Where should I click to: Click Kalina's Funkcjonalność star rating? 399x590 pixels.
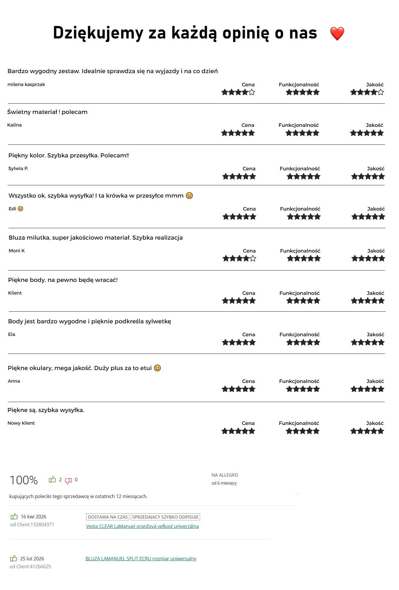pyautogui.click(x=303, y=133)
